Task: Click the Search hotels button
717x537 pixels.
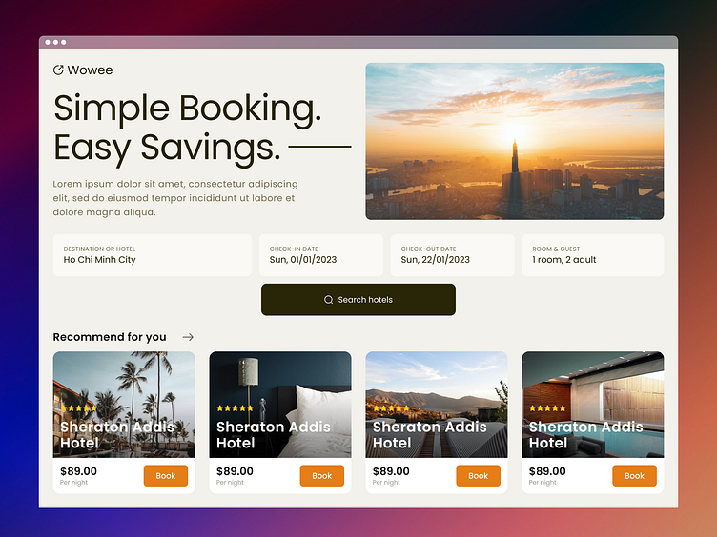Action: click(358, 300)
